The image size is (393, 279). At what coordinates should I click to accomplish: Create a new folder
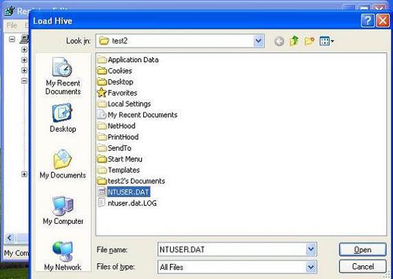coord(310,41)
